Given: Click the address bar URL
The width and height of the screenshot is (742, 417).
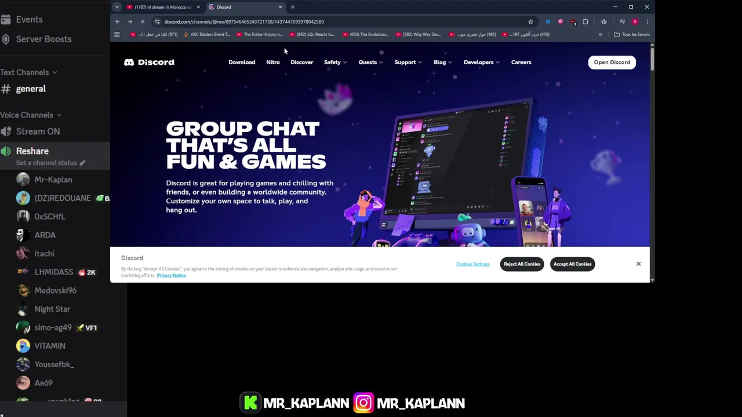Looking at the screenshot, I should point(243,21).
